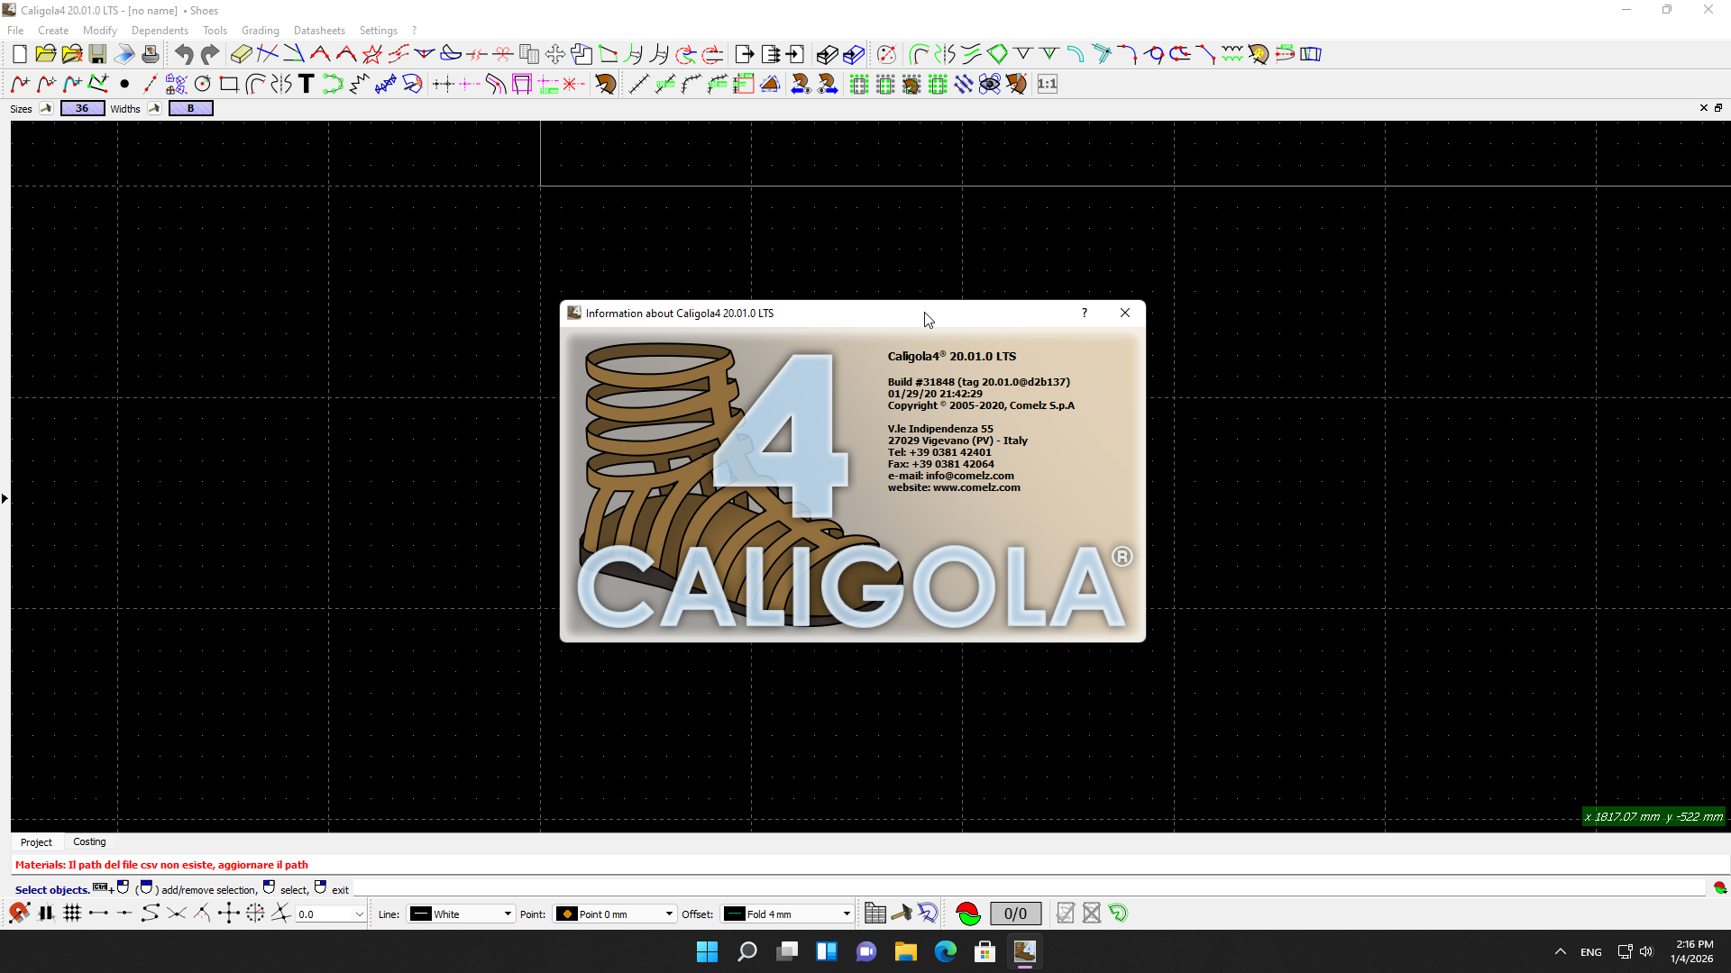Expand the Point type dropdown
The image size is (1731, 973).
[616, 914]
